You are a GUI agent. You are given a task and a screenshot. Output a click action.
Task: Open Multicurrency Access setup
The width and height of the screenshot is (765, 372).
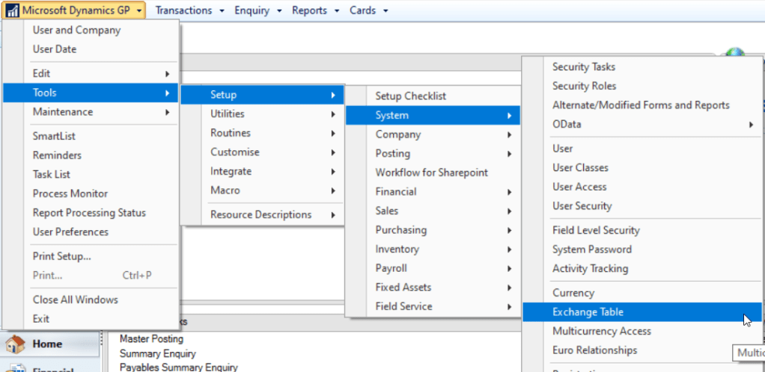(x=602, y=331)
